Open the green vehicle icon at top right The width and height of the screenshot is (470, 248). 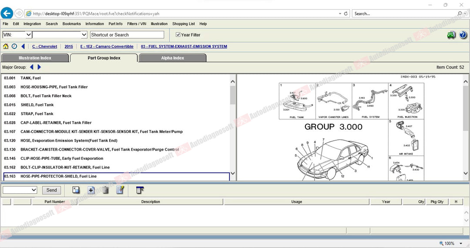tap(451, 35)
